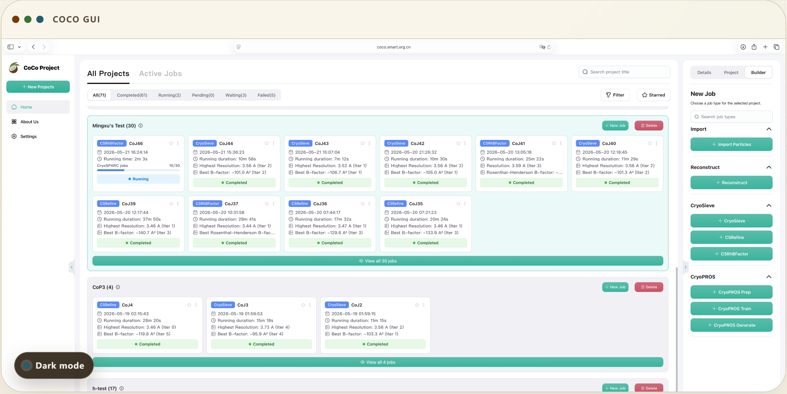Click the browser back arrow
787x394 pixels.
33,47
